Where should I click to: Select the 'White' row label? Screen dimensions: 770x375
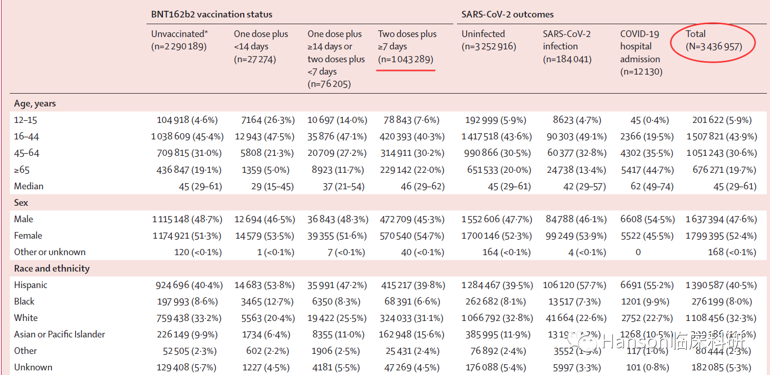click(x=26, y=318)
